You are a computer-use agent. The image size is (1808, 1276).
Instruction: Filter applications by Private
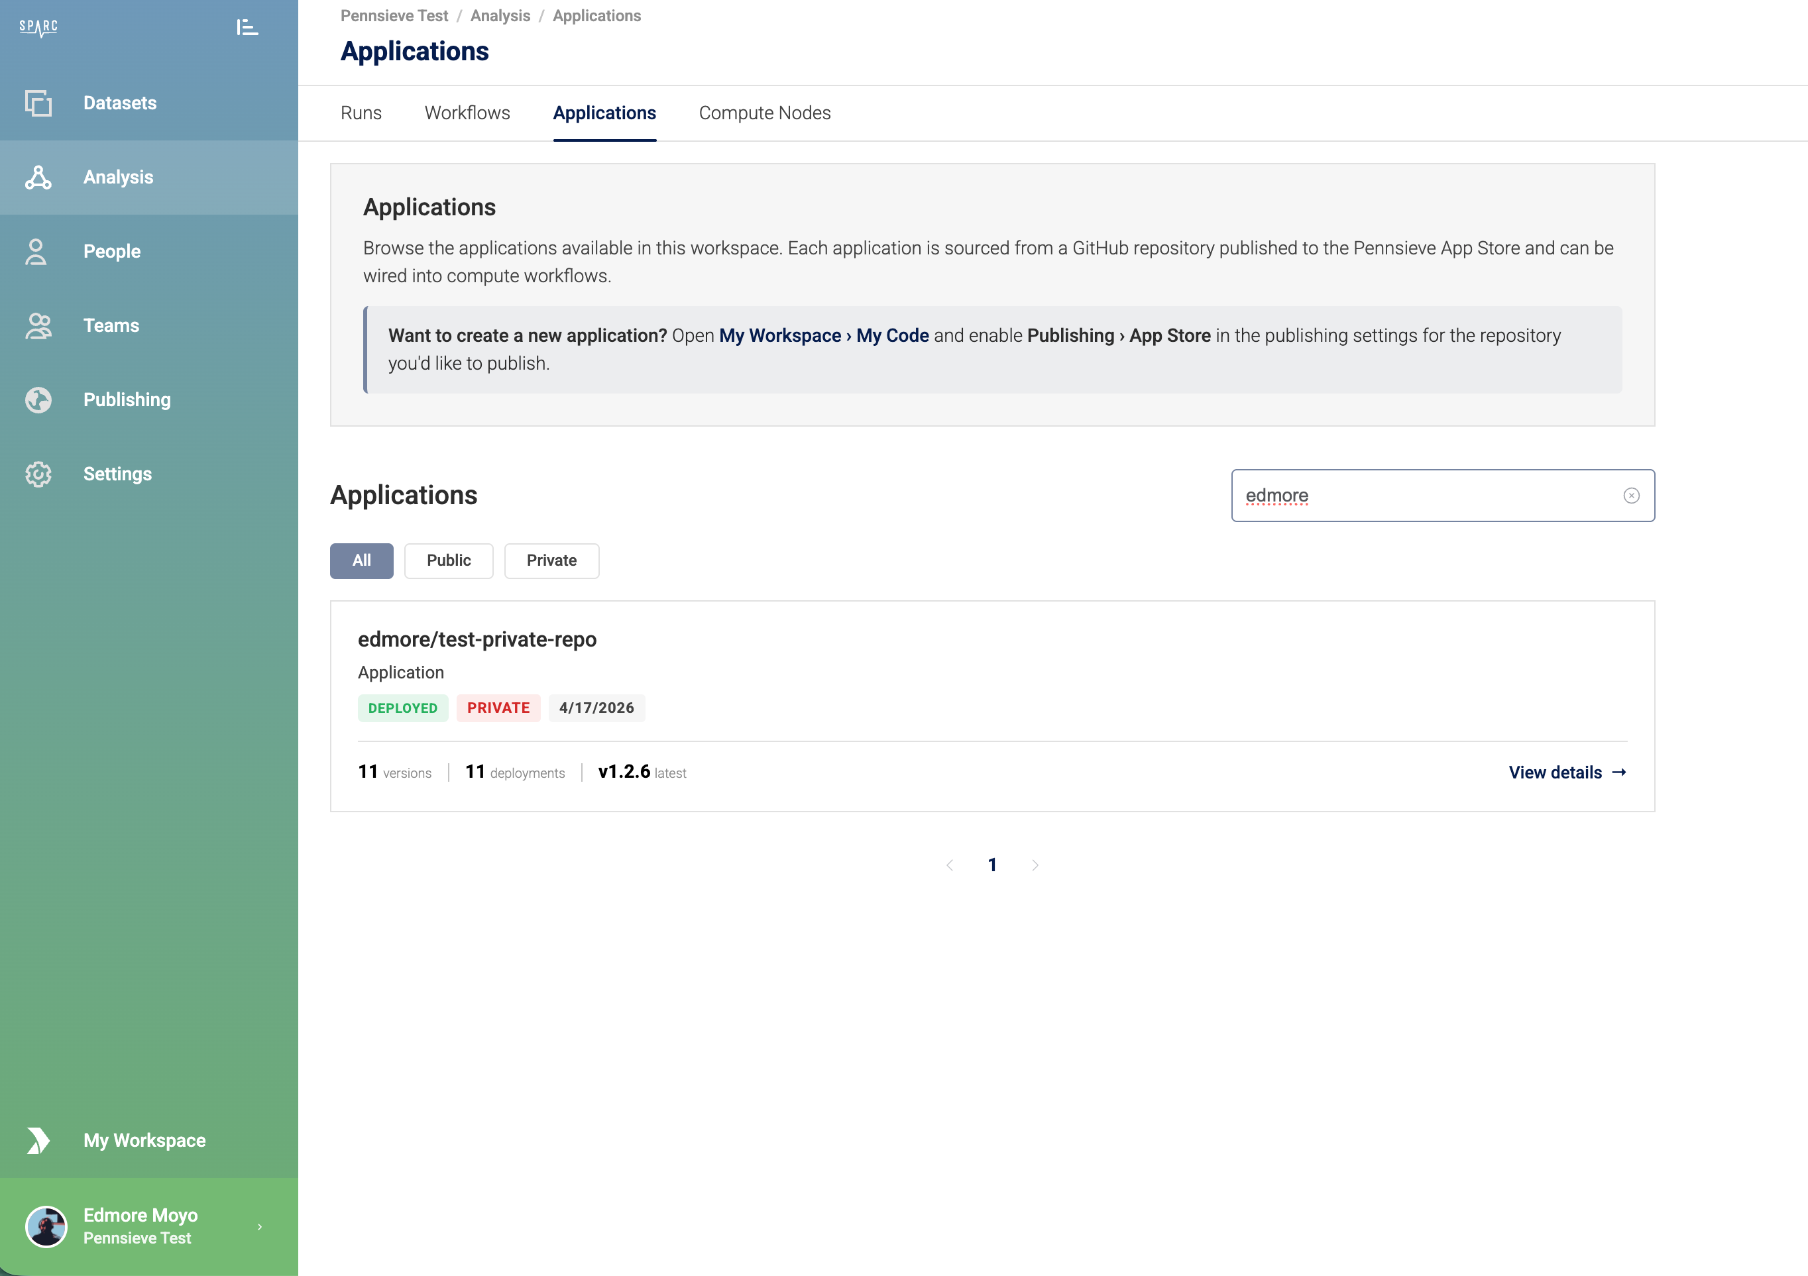[x=551, y=560]
